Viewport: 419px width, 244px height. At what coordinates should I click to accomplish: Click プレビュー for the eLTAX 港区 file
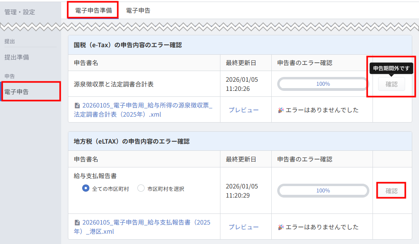click(x=243, y=227)
